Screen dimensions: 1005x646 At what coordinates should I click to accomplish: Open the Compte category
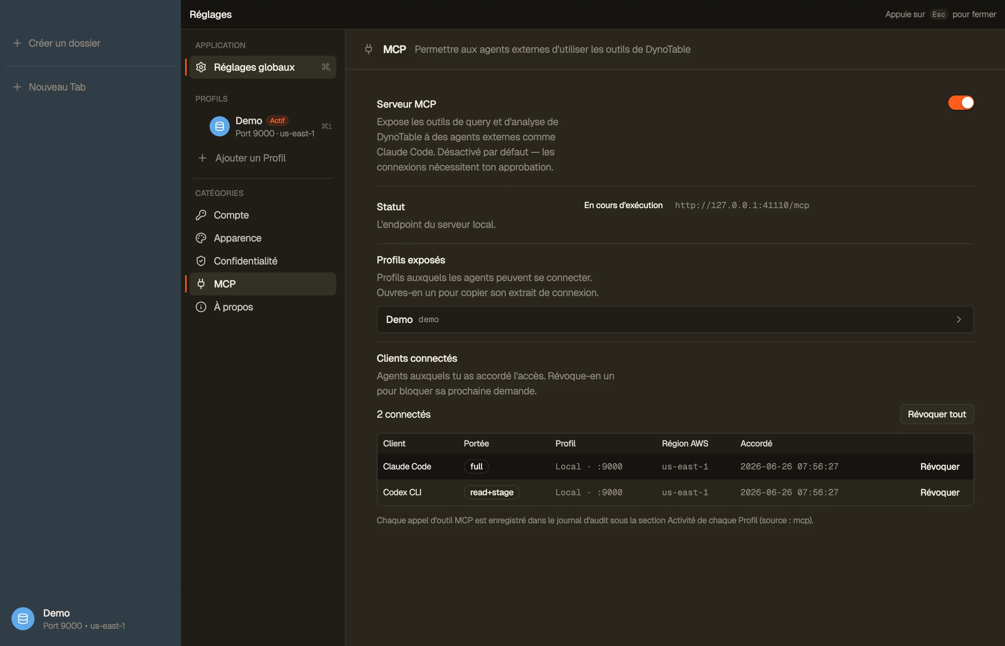coord(263,215)
